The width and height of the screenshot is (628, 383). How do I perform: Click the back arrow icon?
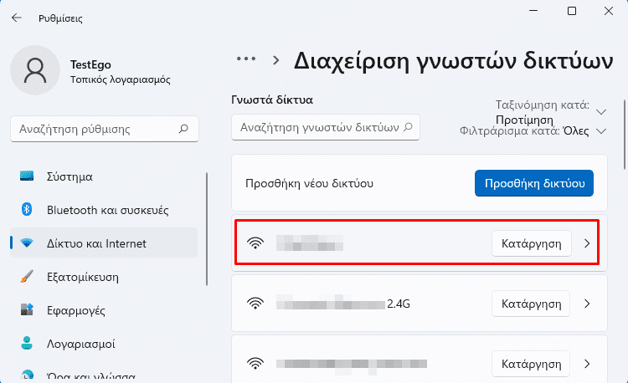click(x=17, y=18)
